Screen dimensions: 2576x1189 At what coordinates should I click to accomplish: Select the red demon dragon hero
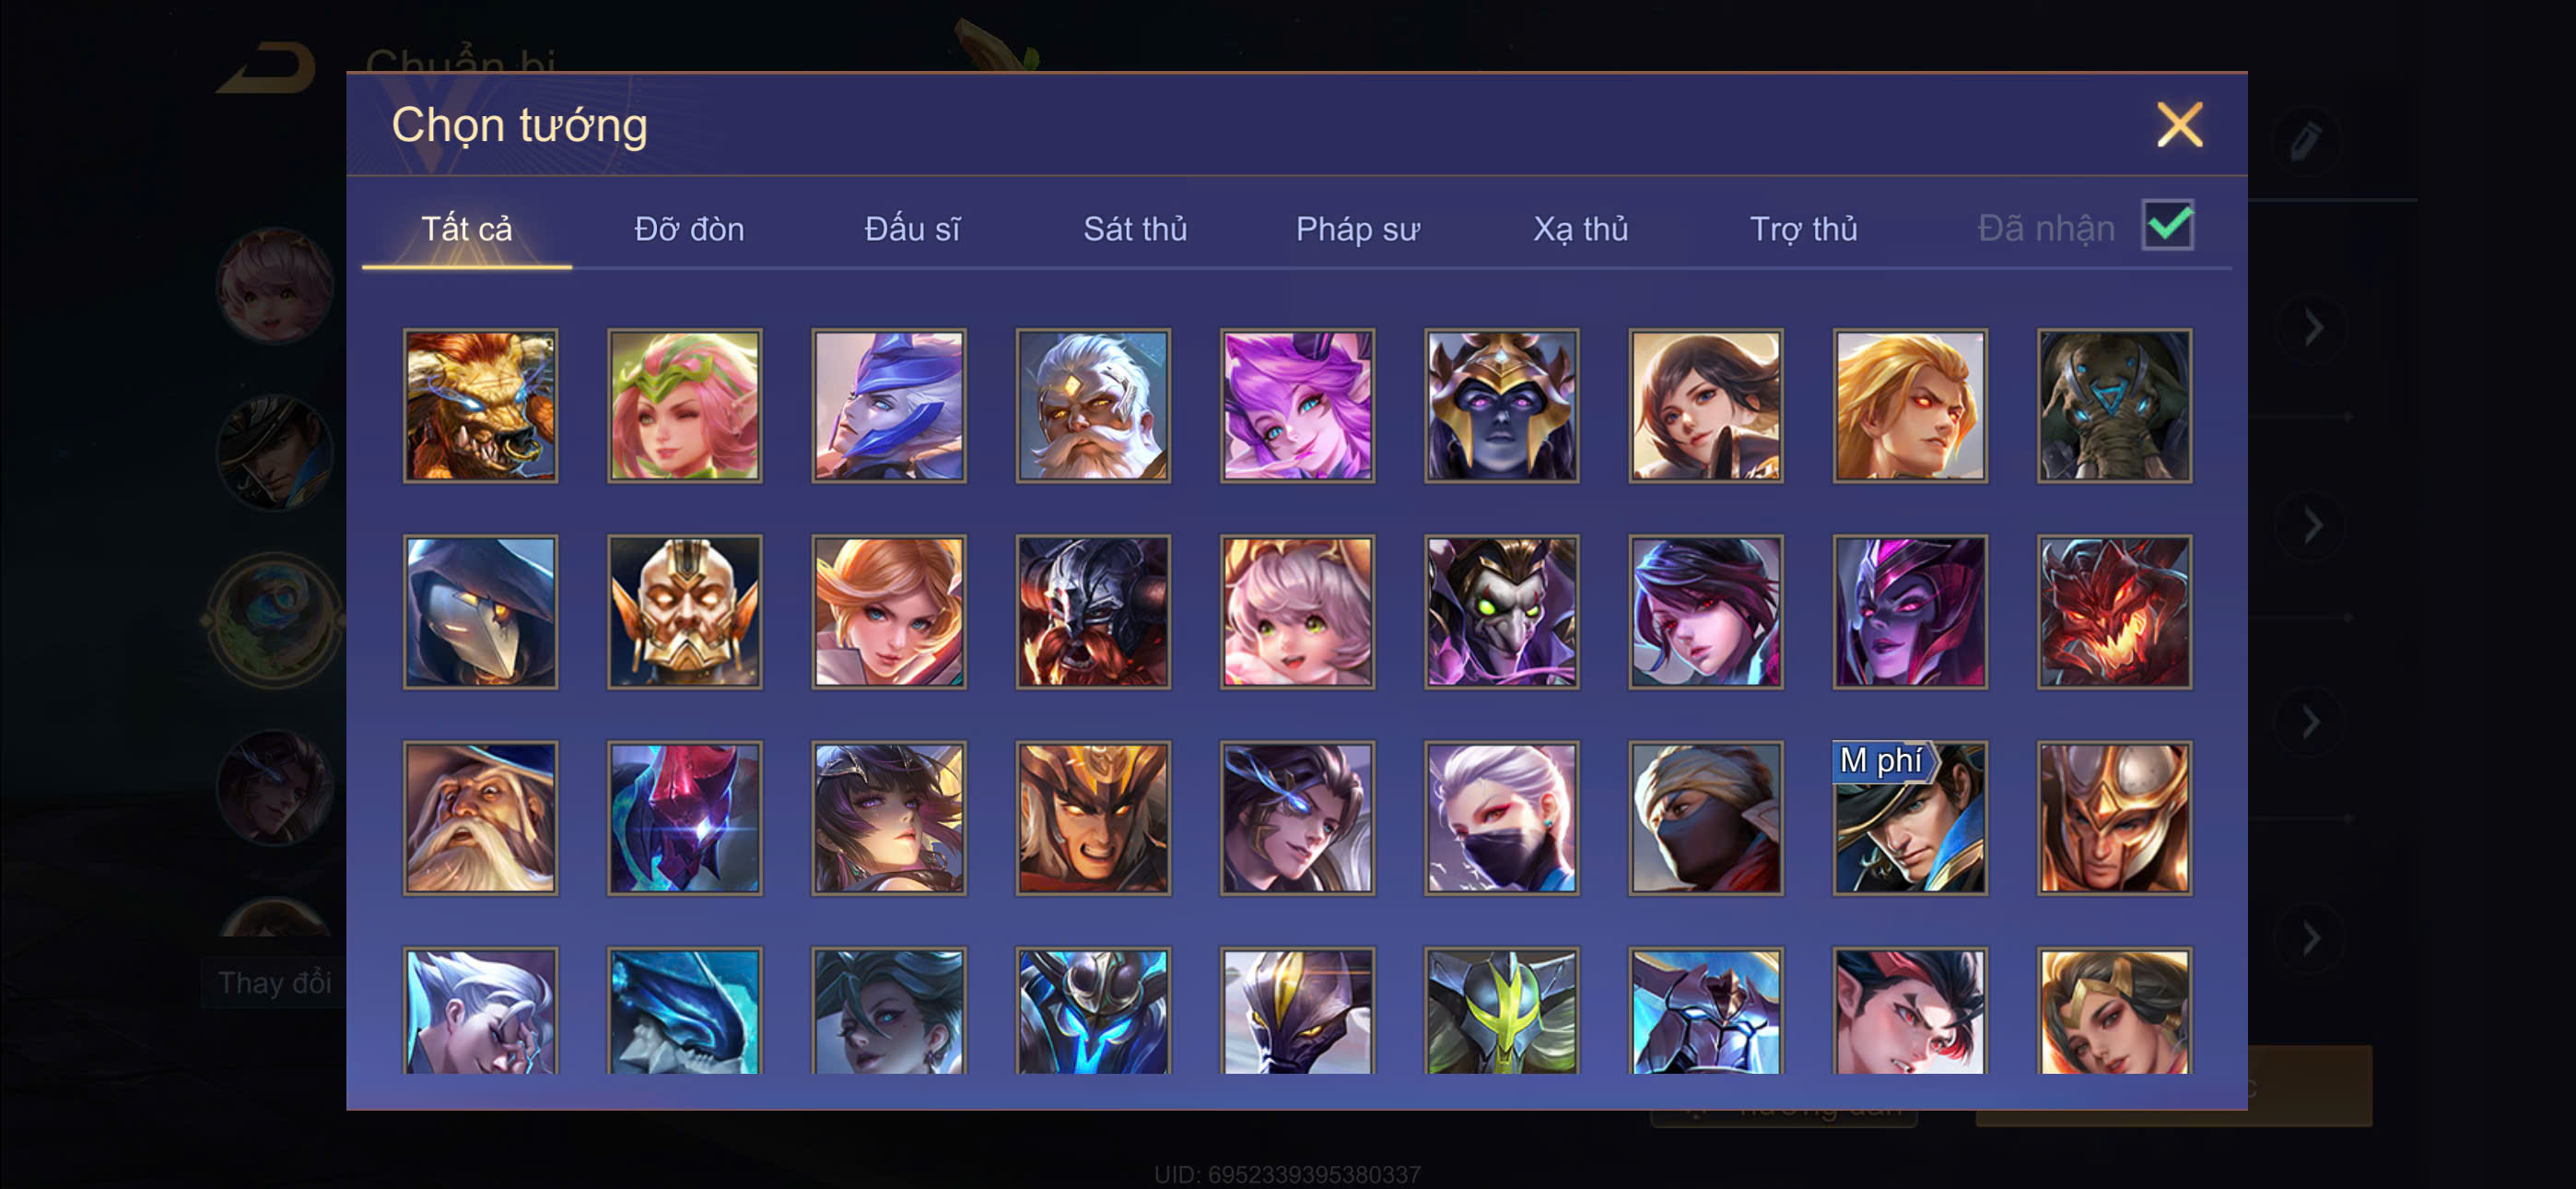point(2114,611)
